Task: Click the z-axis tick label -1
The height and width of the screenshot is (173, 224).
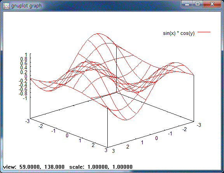Action: (25, 98)
